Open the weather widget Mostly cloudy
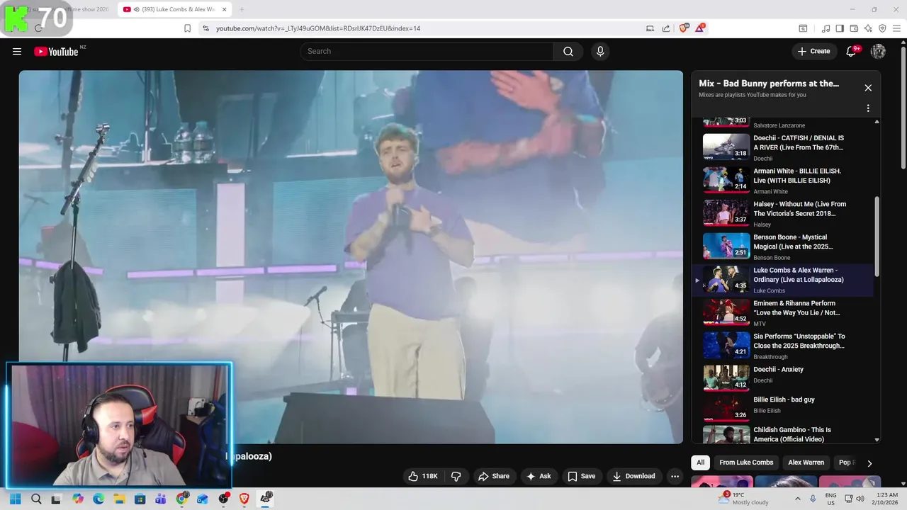 tap(743, 499)
